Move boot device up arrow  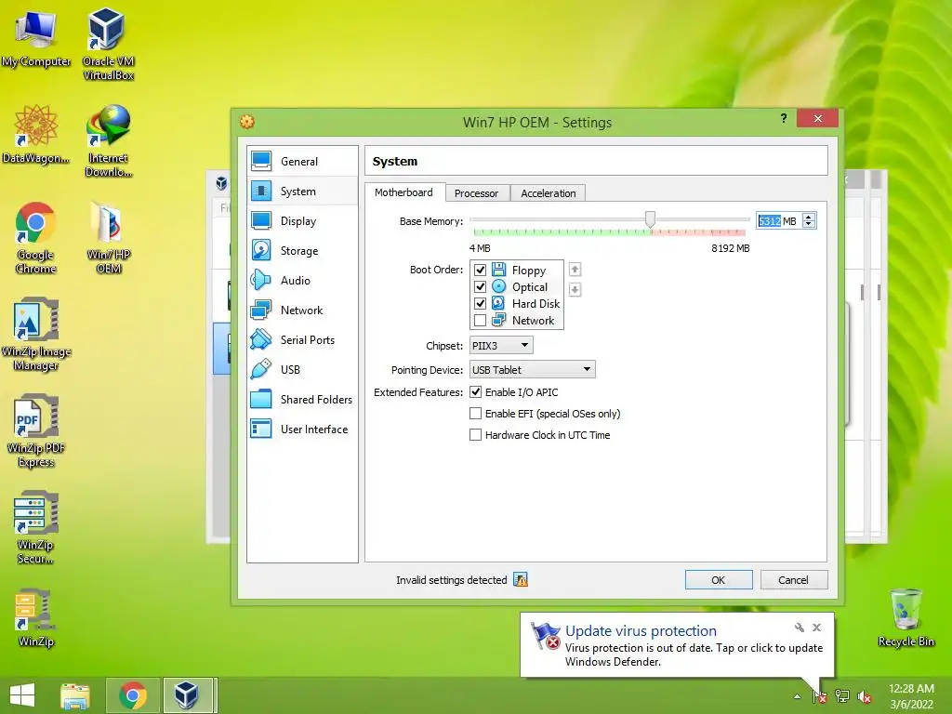[575, 269]
